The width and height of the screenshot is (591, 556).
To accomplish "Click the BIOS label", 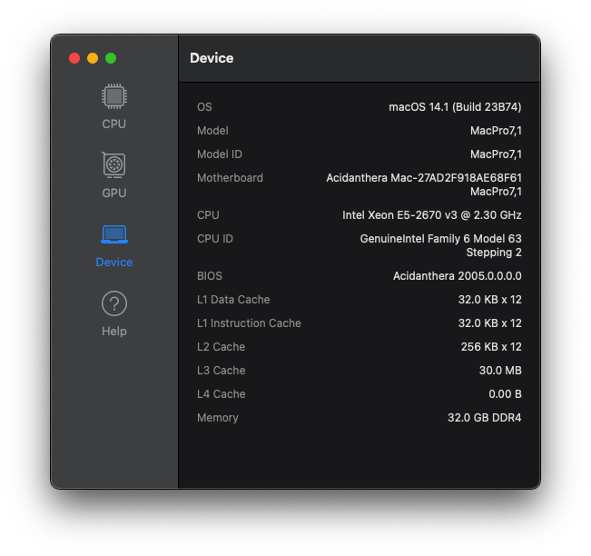I will pos(210,276).
